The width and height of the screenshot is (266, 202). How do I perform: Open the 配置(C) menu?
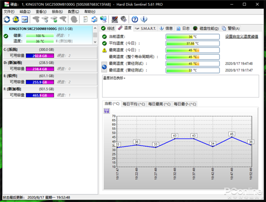point(73,12)
